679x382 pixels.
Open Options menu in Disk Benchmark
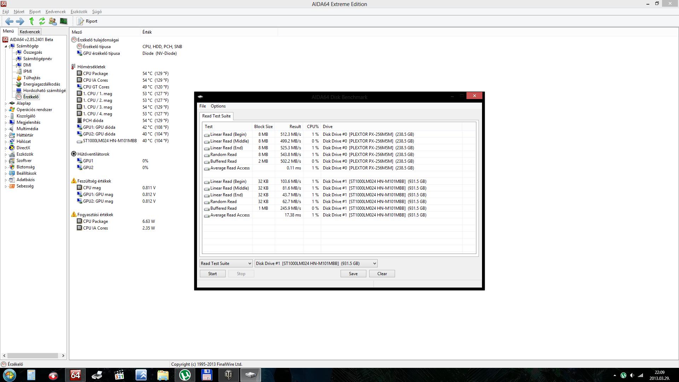tap(218, 106)
